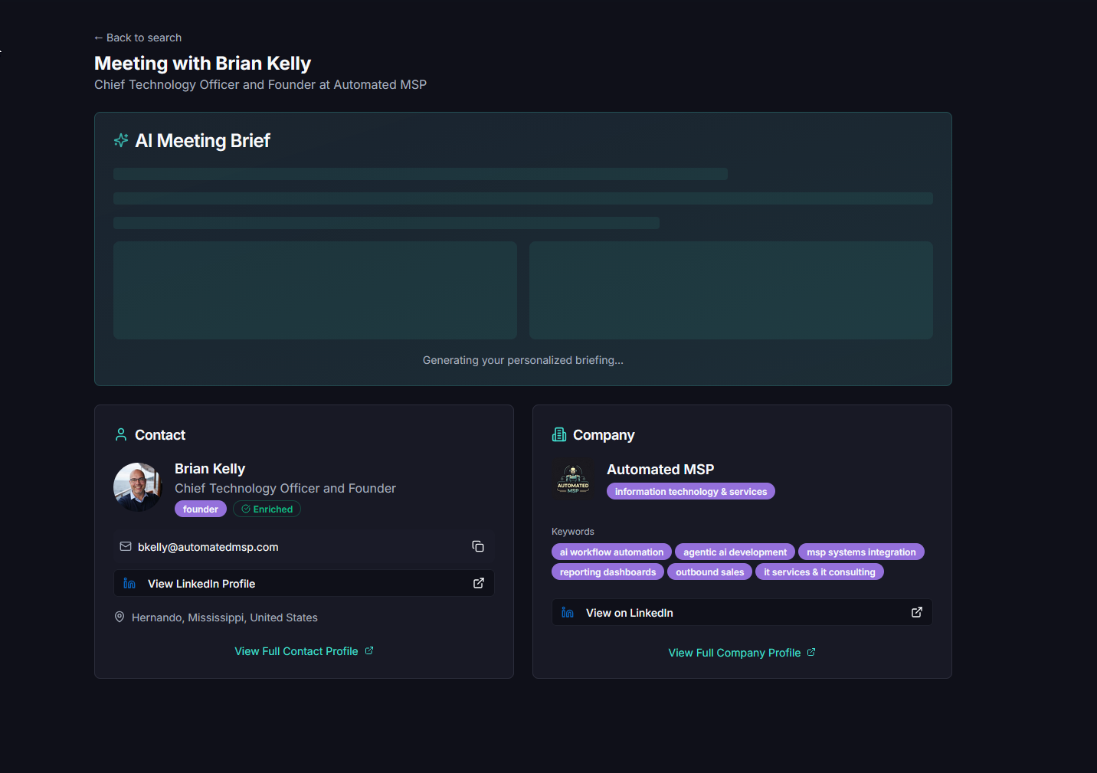This screenshot has height=773, width=1097.
Task: Select the ai workflow automation keyword tag
Action: pyautogui.click(x=611, y=552)
